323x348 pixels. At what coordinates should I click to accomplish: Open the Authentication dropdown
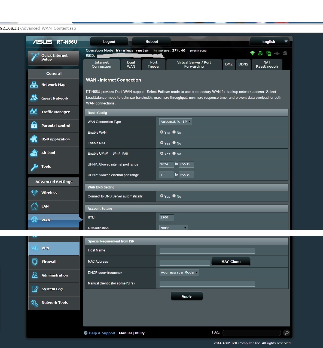point(173,227)
